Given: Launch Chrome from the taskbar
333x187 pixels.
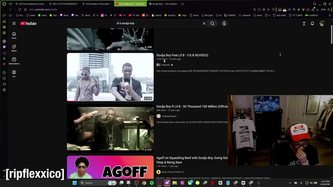Looking at the screenshot, I should point(144,183).
